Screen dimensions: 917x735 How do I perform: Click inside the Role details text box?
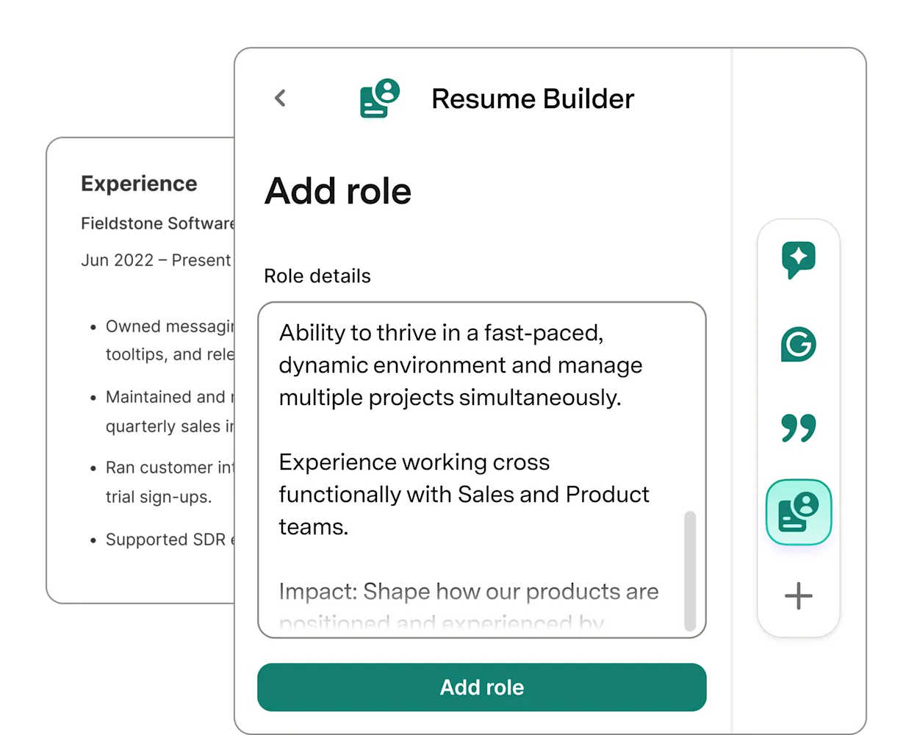(x=482, y=470)
